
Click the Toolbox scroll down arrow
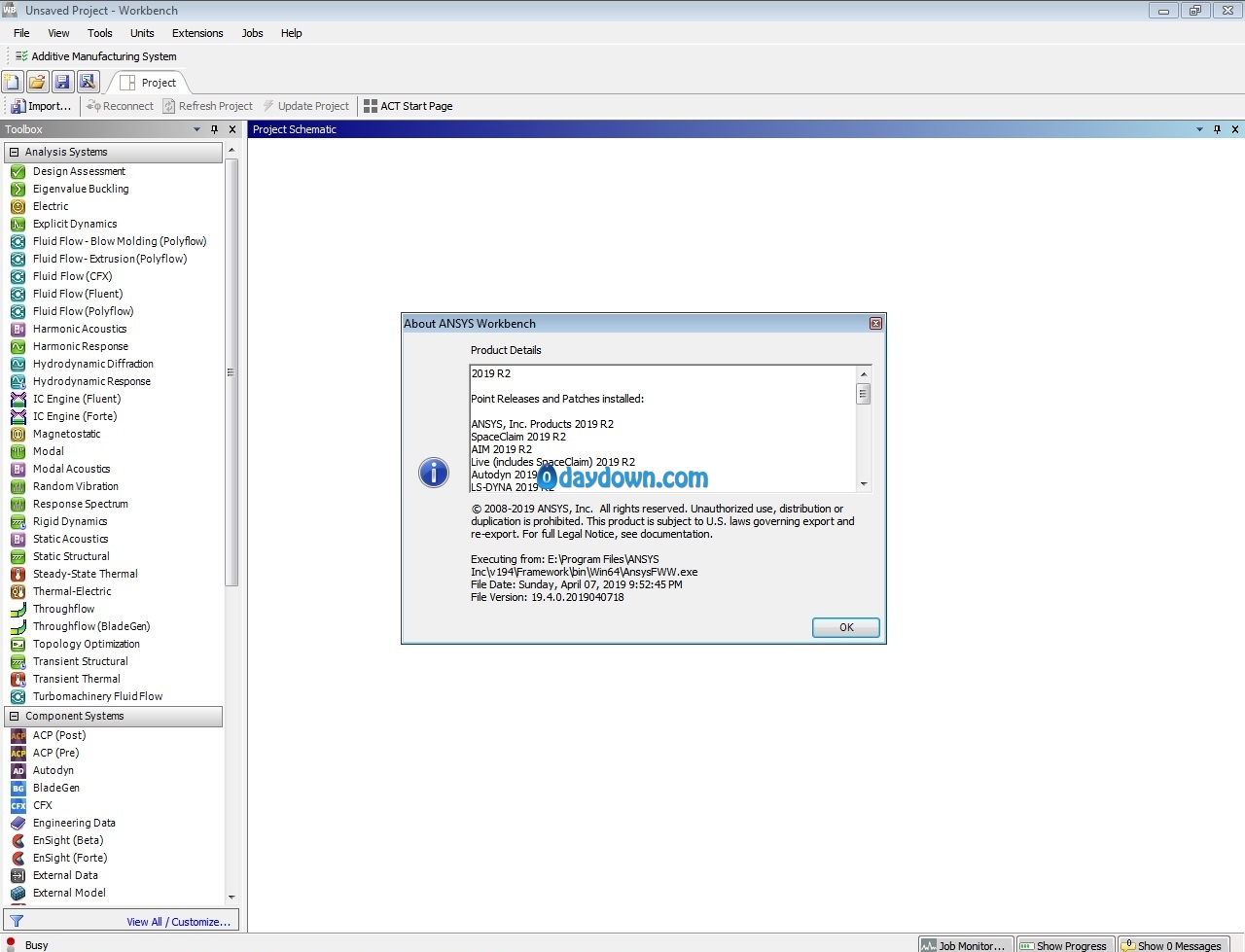pos(231,897)
